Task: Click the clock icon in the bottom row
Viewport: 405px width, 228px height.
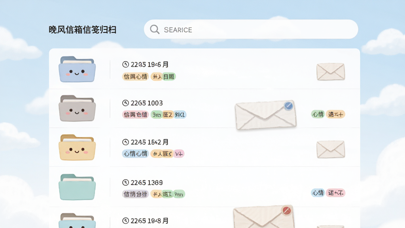Action: 125,220
